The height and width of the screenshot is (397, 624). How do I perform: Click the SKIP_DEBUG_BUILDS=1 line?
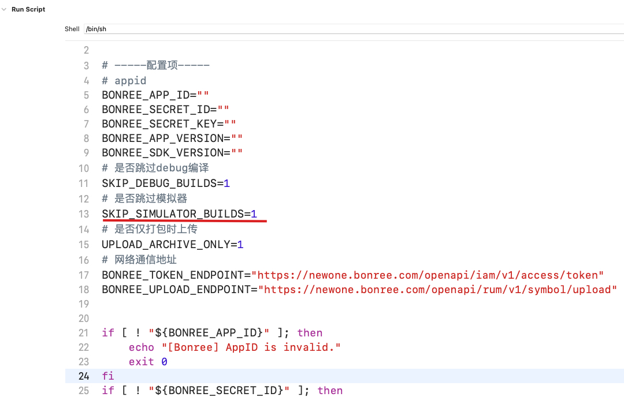166,183
